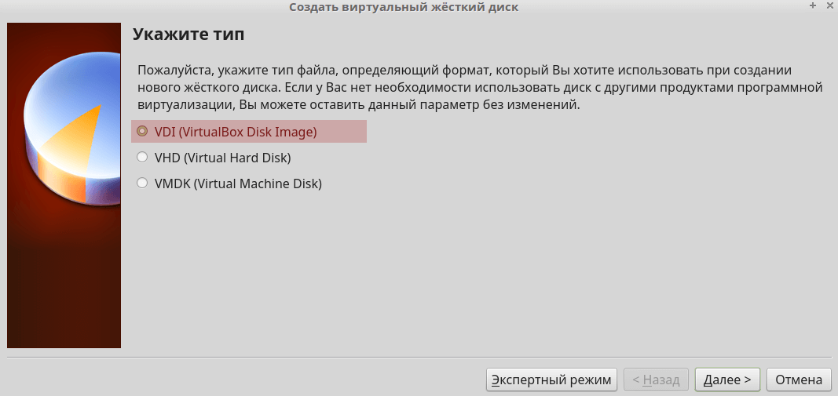Choose the VHD radio button
This screenshot has width=838, height=396.
point(142,158)
